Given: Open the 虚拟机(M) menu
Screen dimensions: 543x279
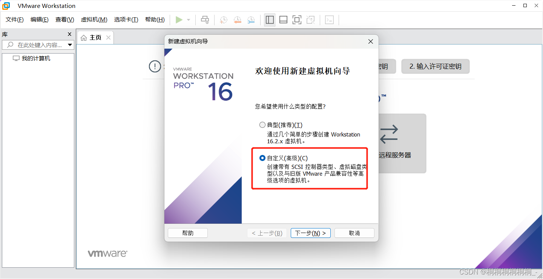Looking at the screenshot, I should 94,20.
